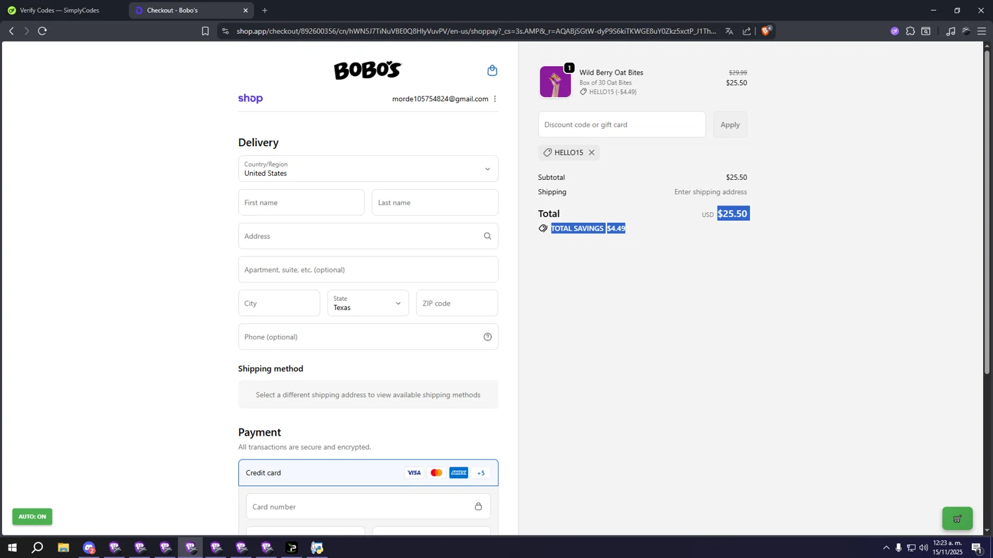Screen dimensions: 993x558
Task: Click the browser address bar URL
Action: [x=476, y=31]
